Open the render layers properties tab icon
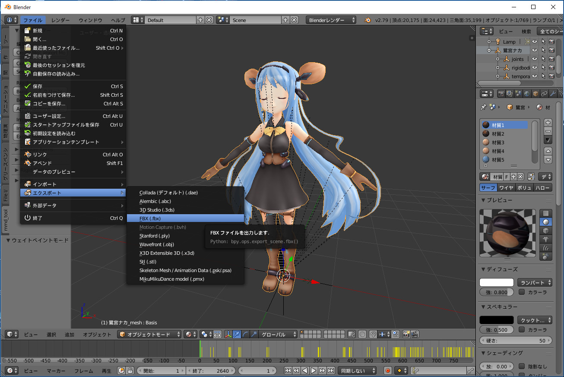This screenshot has height=377, width=564. coord(510,94)
